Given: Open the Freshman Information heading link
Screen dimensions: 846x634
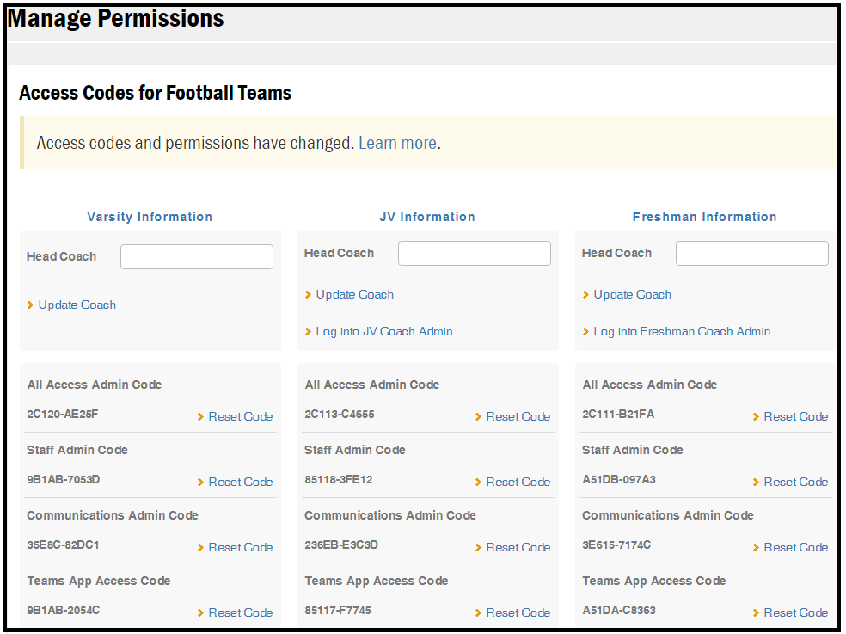Looking at the screenshot, I should (x=704, y=217).
